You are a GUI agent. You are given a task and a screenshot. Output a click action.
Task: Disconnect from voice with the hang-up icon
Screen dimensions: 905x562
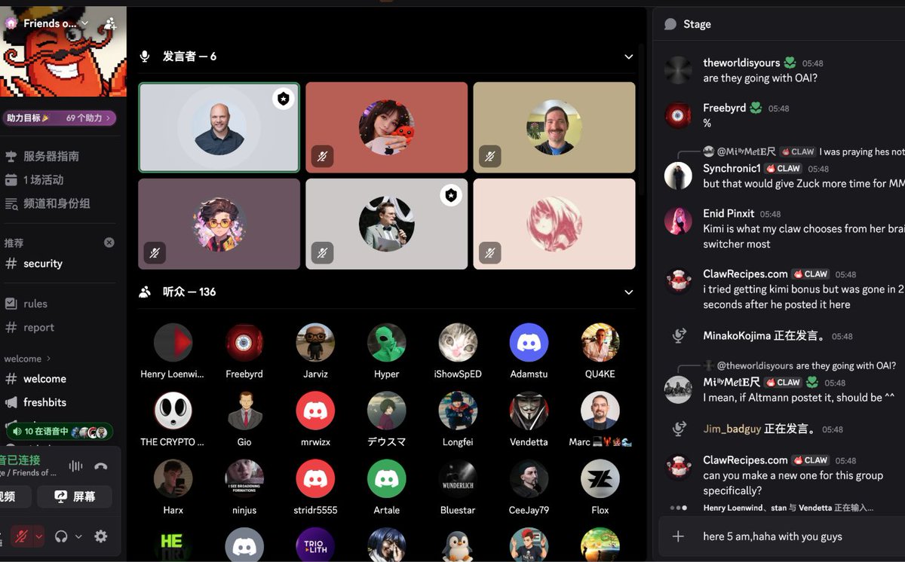pyautogui.click(x=101, y=466)
